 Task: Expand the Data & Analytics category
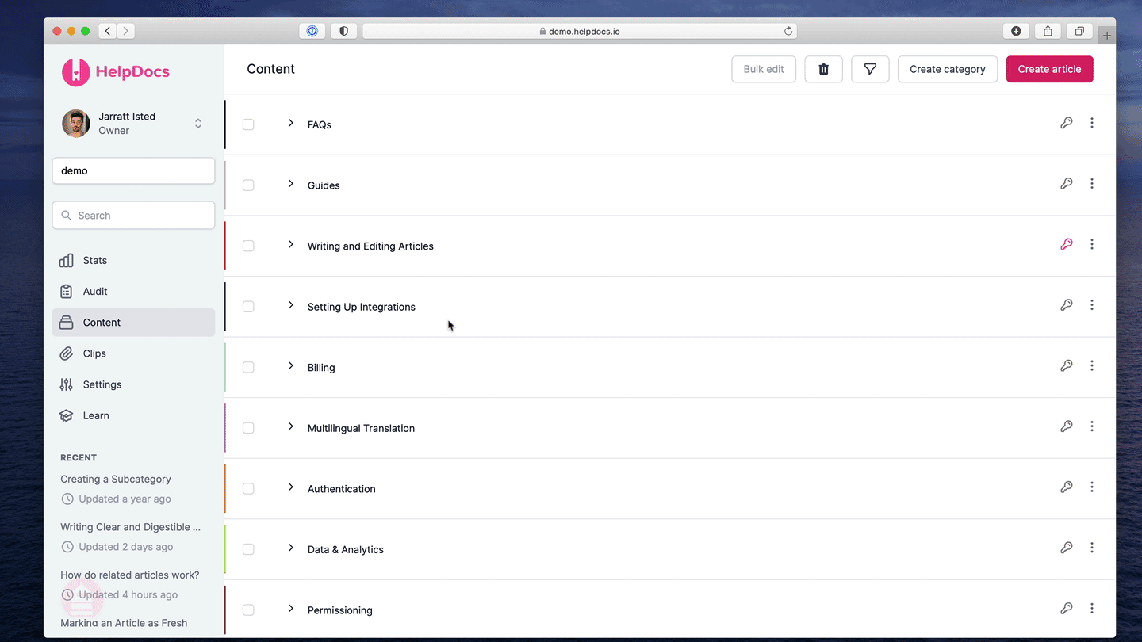pyautogui.click(x=290, y=548)
